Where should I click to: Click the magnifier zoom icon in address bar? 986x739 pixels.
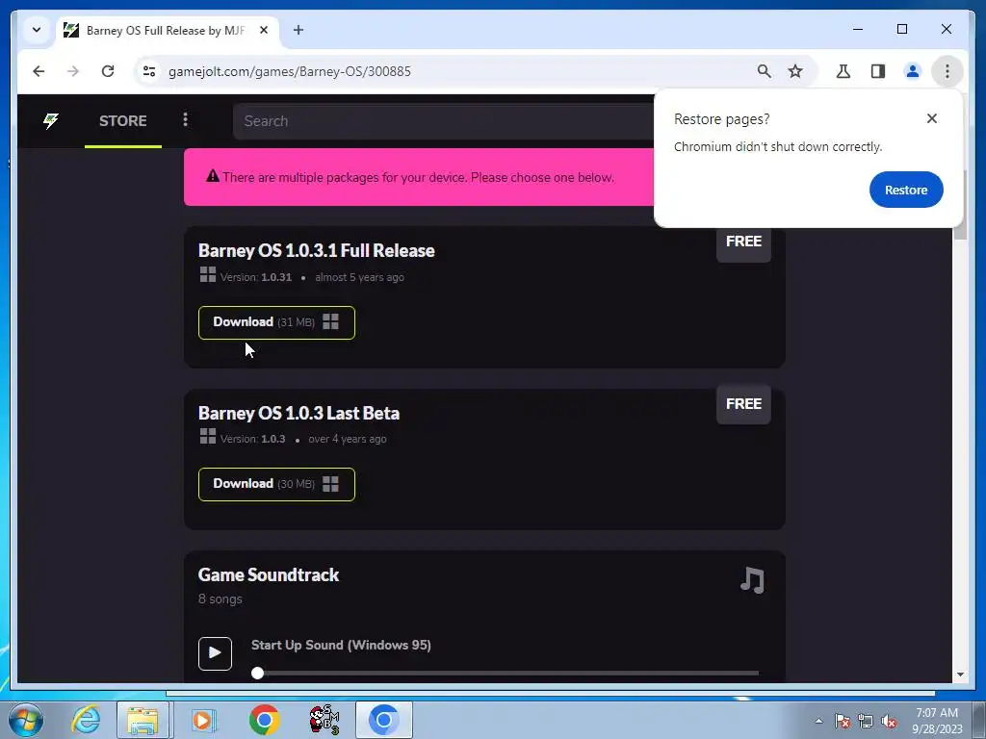[x=764, y=71]
